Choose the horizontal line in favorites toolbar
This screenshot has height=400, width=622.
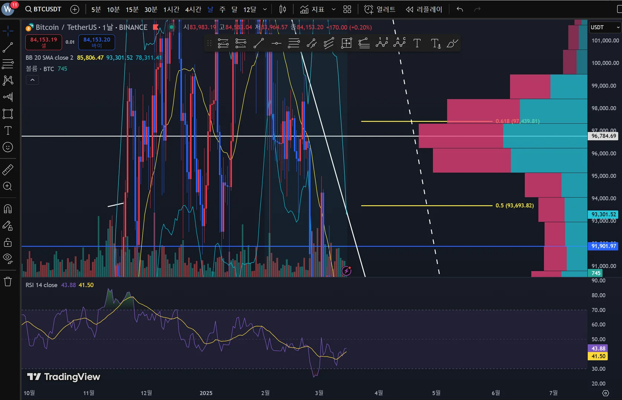[276, 43]
